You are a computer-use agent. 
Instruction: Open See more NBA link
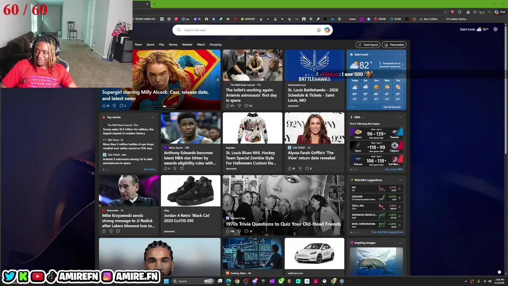[x=394, y=169]
